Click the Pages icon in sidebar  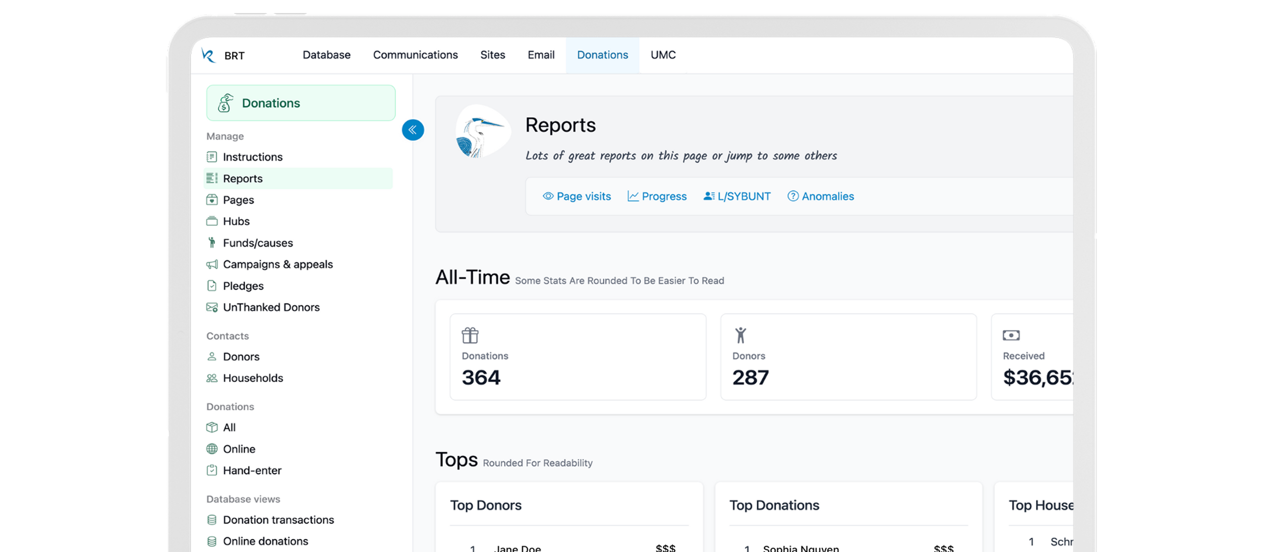coord(212,200)
